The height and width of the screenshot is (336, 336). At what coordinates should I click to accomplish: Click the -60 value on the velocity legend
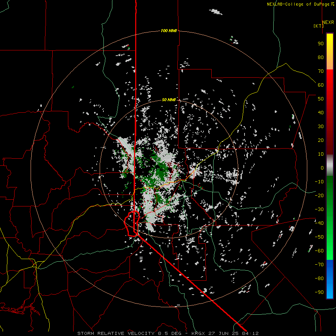pos(319,251)
